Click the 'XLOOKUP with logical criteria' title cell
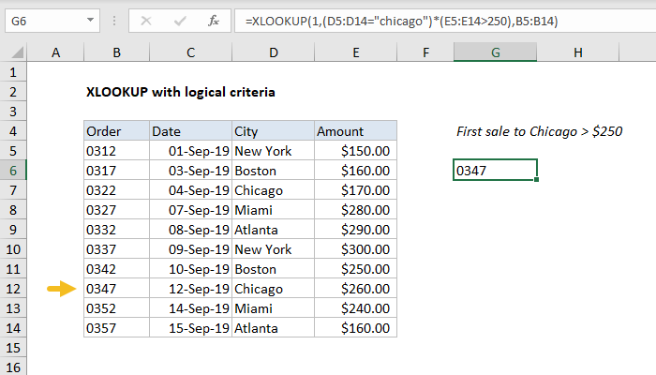The image size is (656, 375). click(x=180, y=92)
